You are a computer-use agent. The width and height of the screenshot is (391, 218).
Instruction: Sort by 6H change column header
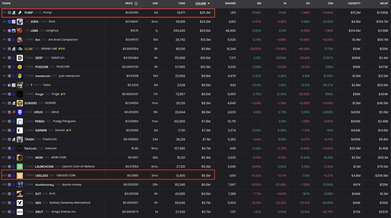pyautogui.click(x=308, y=3)
